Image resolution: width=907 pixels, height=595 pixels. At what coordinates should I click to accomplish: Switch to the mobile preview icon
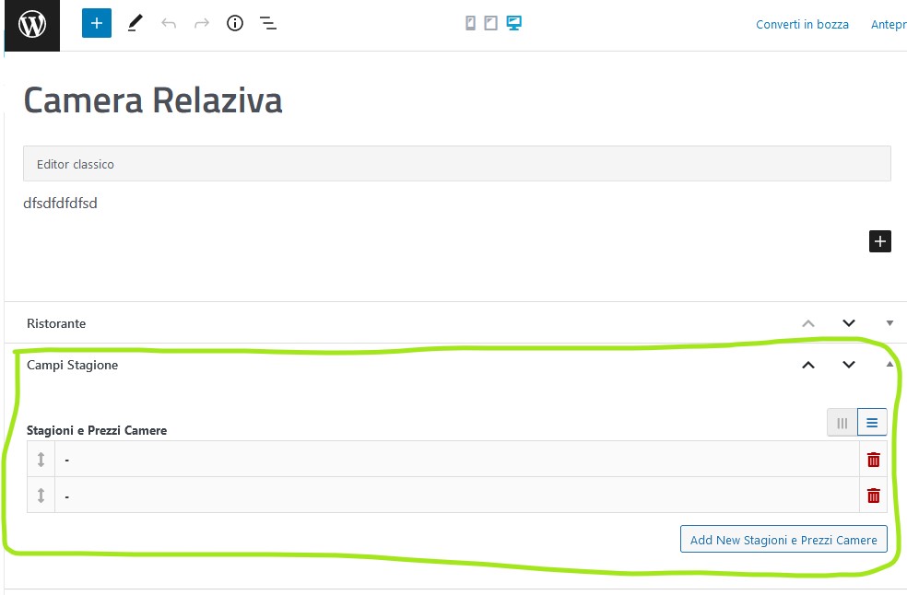pos(471,23)
